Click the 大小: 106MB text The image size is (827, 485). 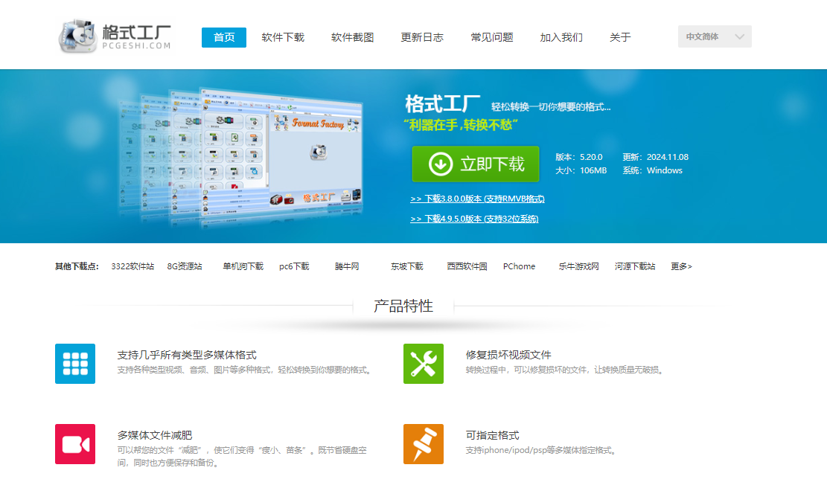tap(581, 170)
